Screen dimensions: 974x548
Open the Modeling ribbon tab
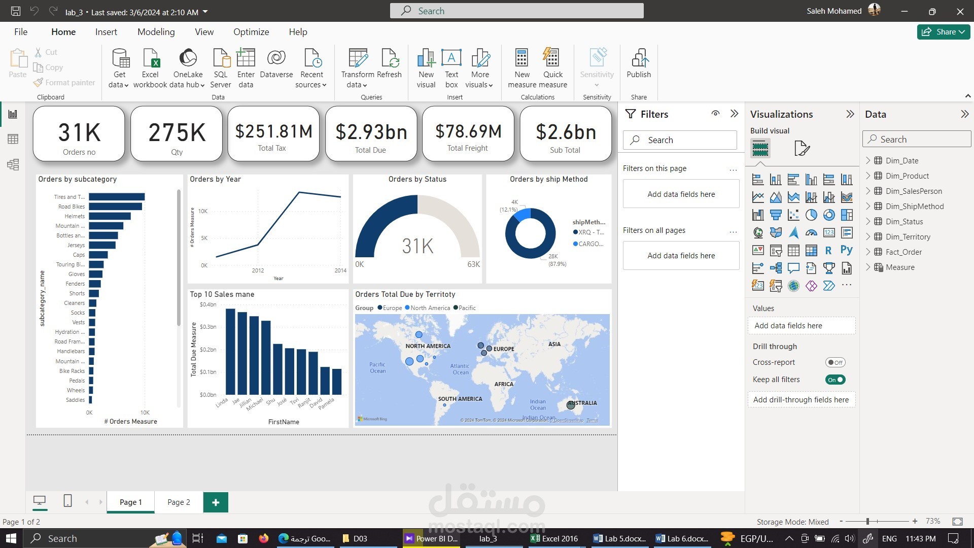pos(156,31)
